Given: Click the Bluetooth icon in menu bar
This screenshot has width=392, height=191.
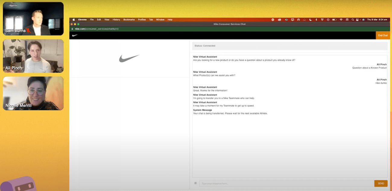Looking at the screenshot, I should pyautogui.click(x=316, y=20).
